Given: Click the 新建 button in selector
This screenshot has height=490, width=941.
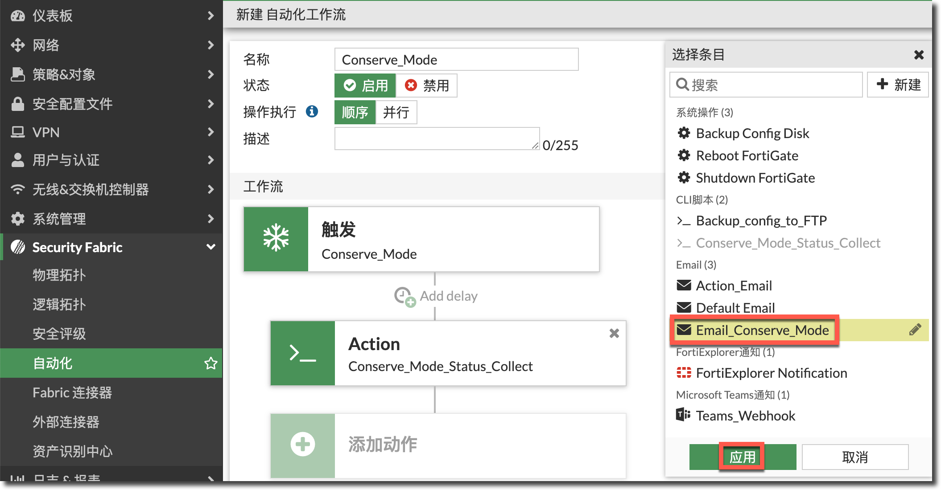Looking at the screenshot, I should click(898, 85).
